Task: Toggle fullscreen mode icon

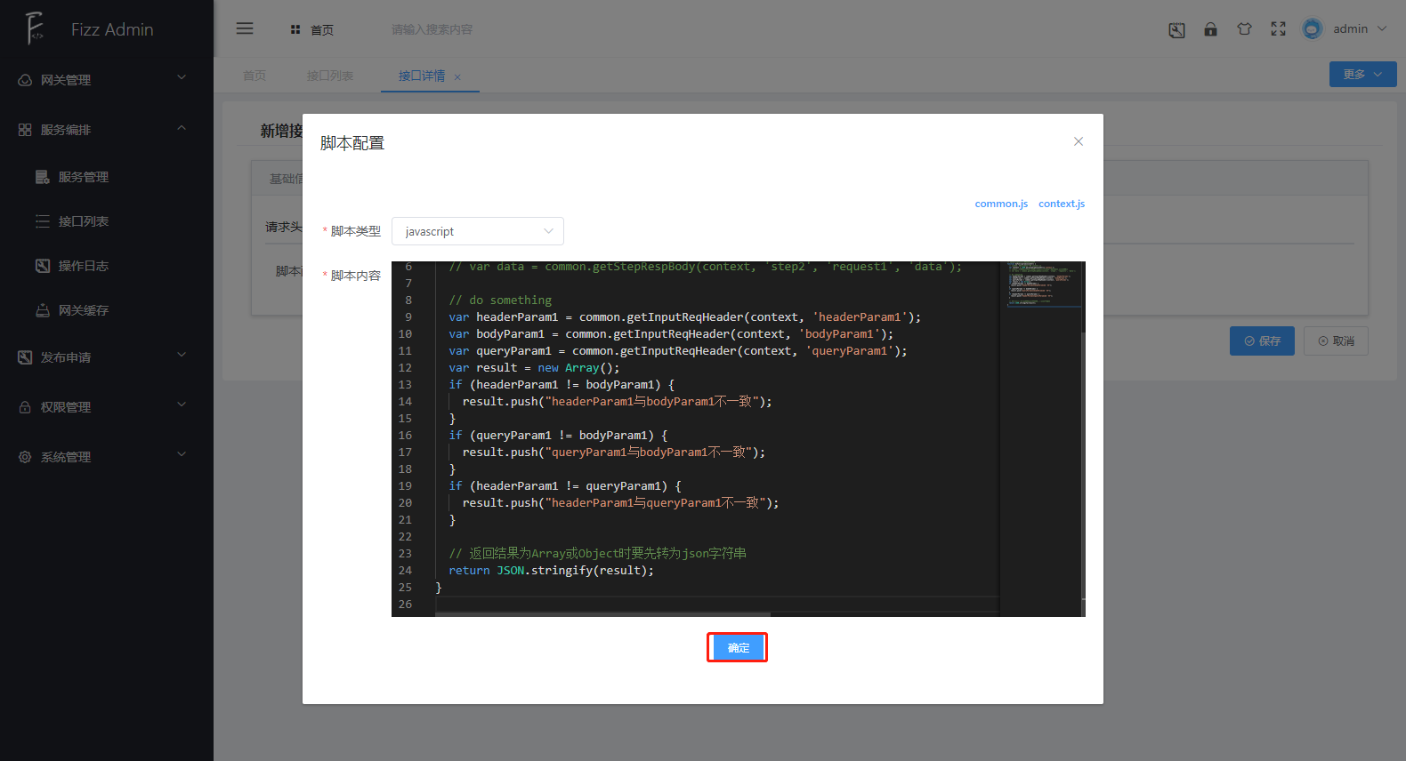Action: [x=1278, y=29]
